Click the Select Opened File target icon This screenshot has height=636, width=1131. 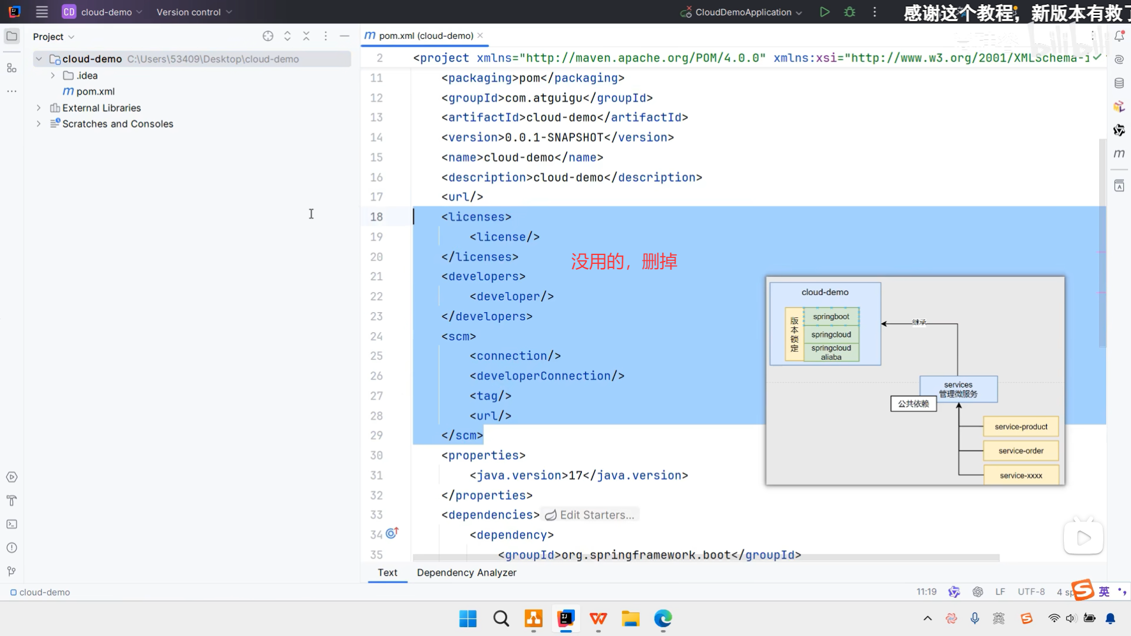click(x=268, y=37)
